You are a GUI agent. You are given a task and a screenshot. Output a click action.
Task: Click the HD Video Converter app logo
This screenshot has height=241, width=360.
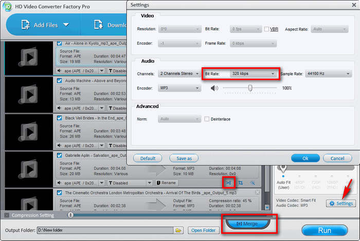pyautogui.click(x=7, y=6)
